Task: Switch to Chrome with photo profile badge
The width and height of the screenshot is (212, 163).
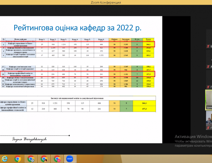Action: (x=44, y=159)
